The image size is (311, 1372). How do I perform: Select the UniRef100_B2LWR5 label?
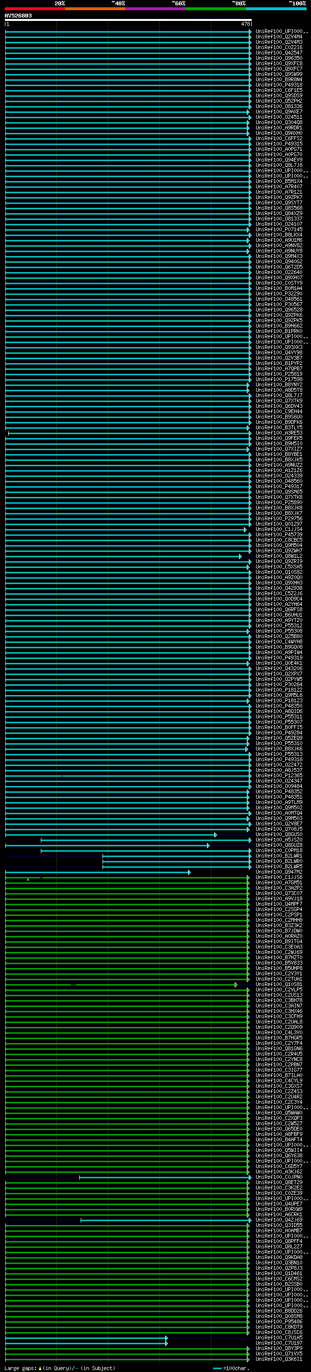pos(278,866)
